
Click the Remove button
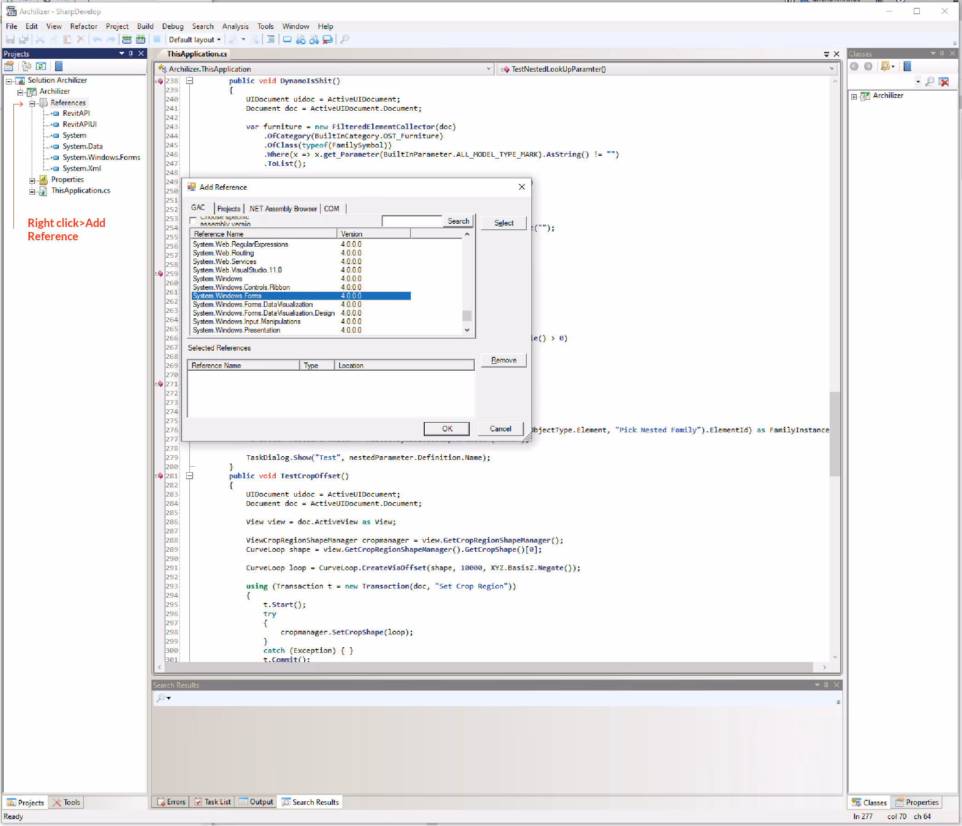pyautogui.click(x=503, y=360)
